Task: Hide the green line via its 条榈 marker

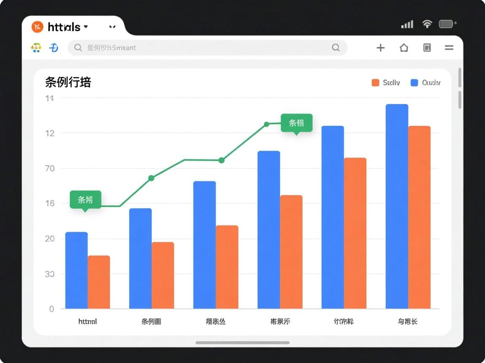Action: [85, 200]
